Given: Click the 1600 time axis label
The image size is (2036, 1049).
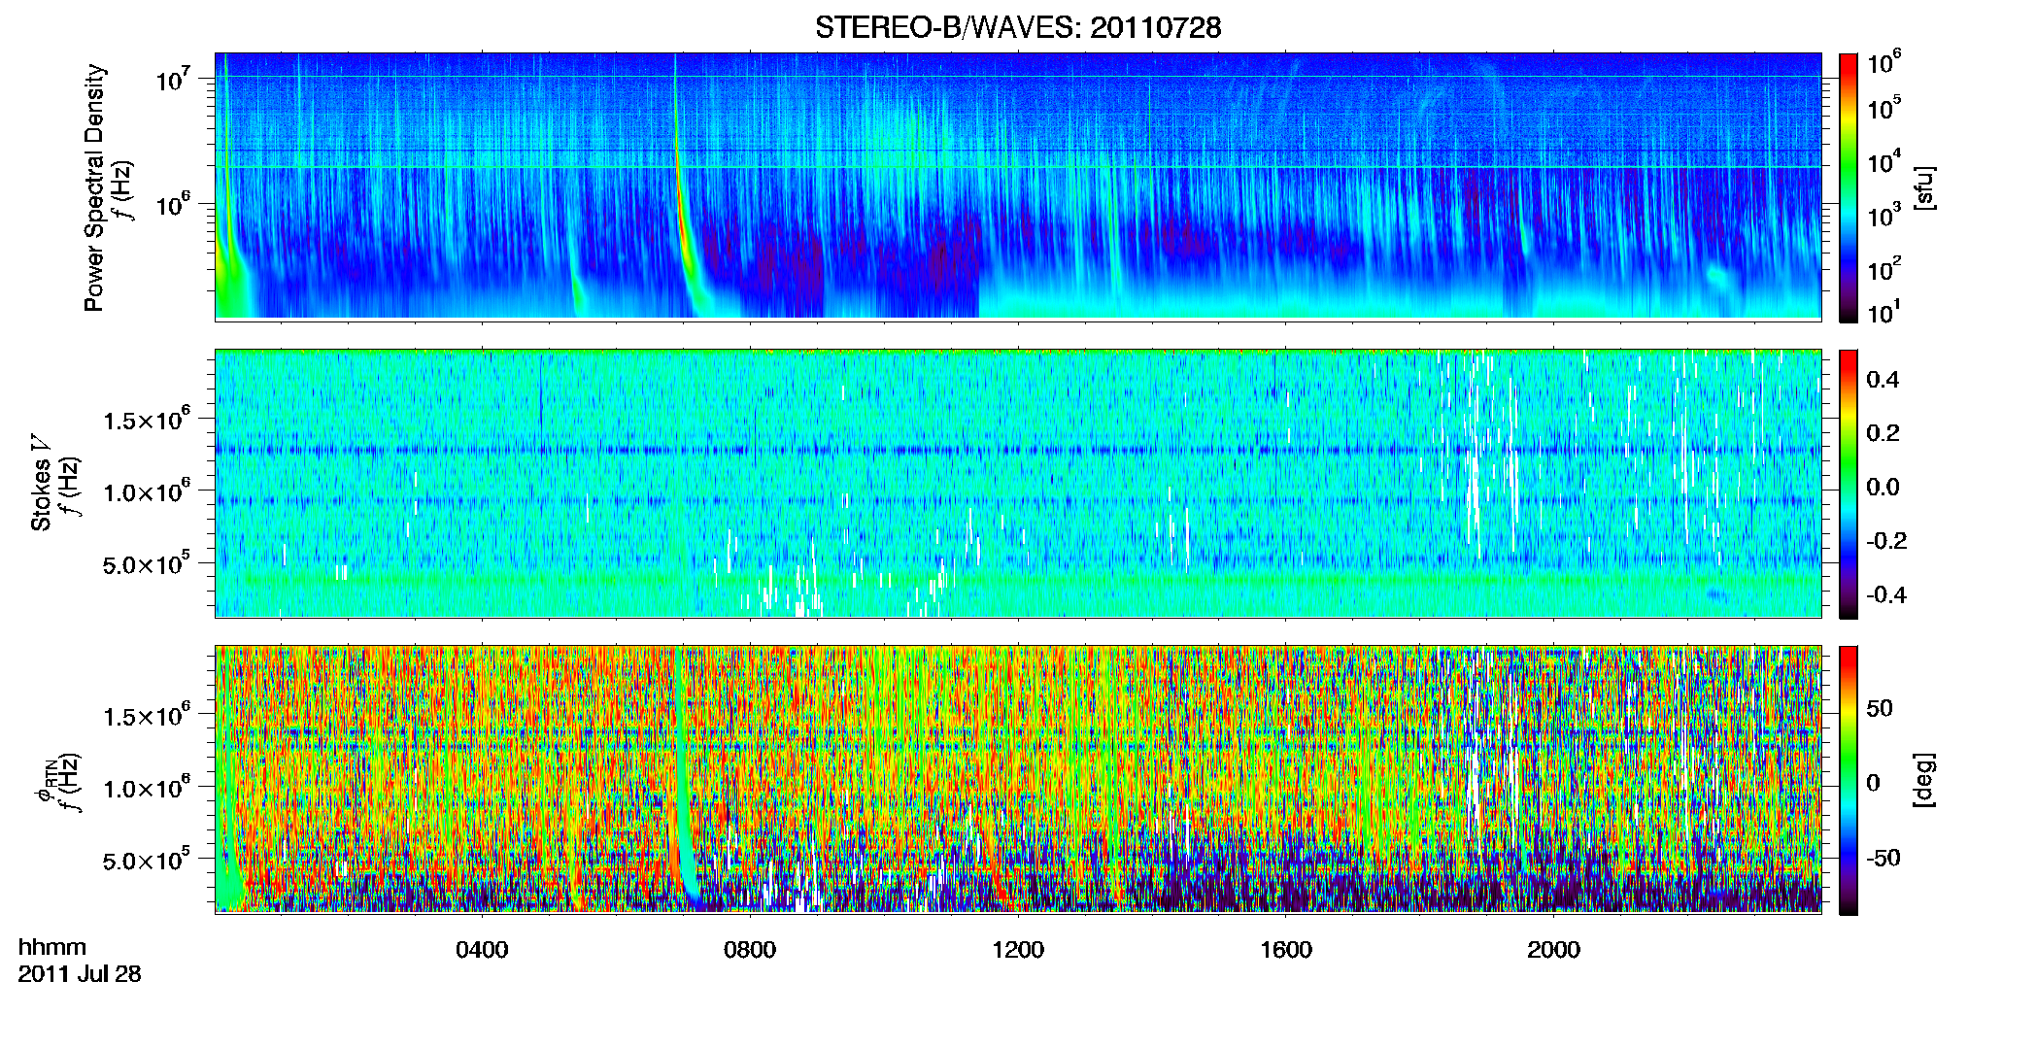Looking at the screenshot, I should pos(1286,949).
